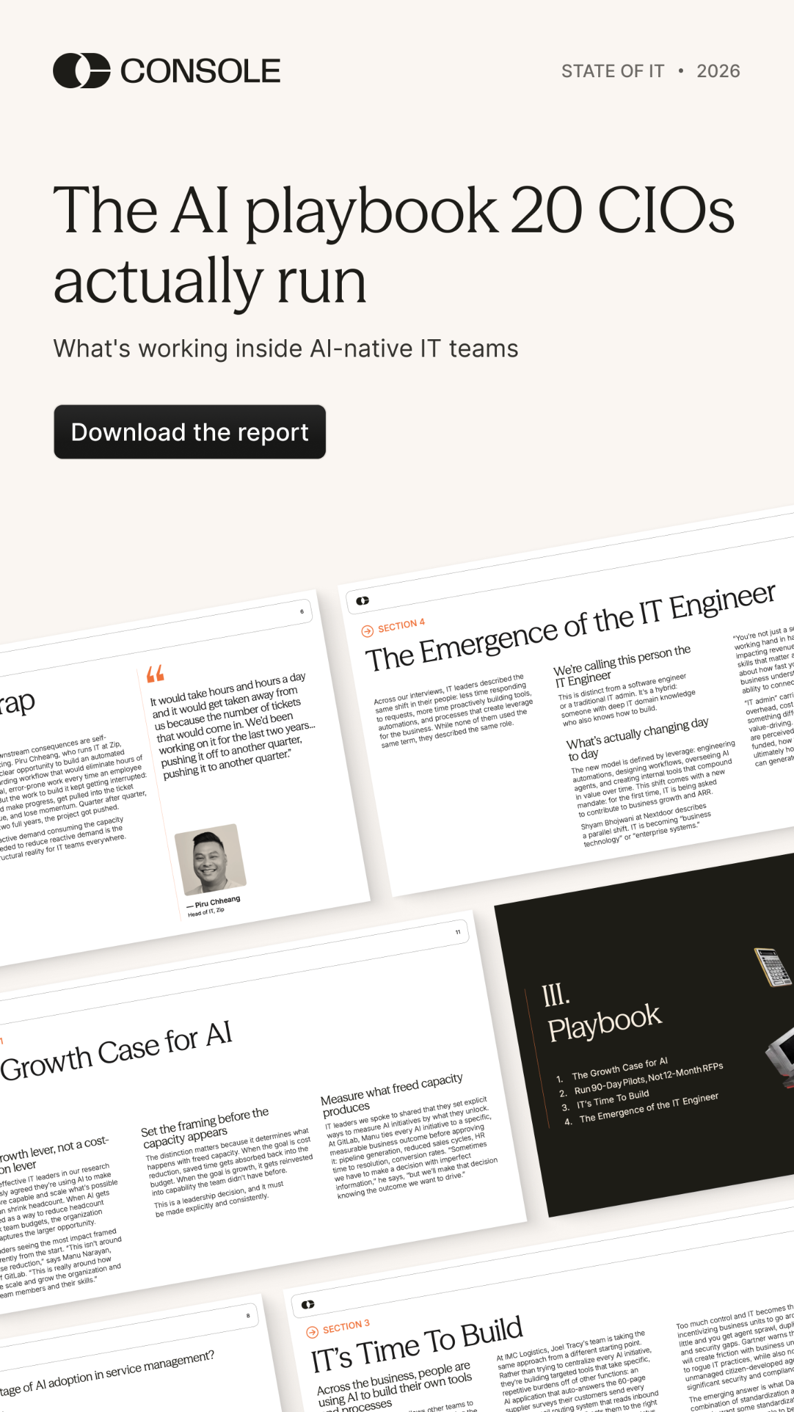This screenshot has width=794, height=1412.
Task: Click the "III. Playbook" title on the dark page
Action: coord(602,1012)
